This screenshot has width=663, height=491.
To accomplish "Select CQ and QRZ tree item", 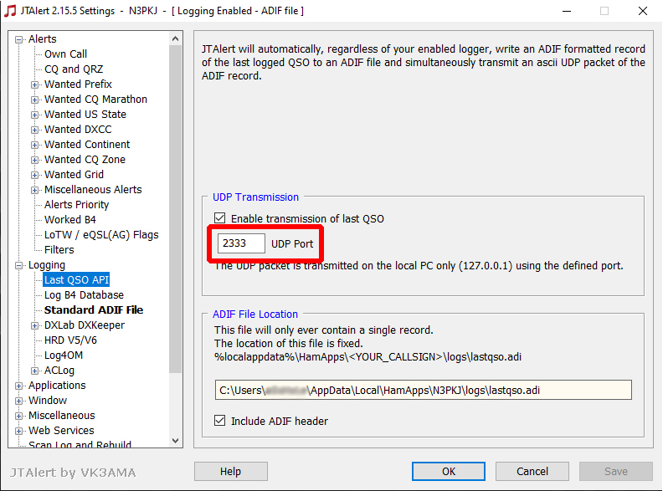I will point(74,69).
